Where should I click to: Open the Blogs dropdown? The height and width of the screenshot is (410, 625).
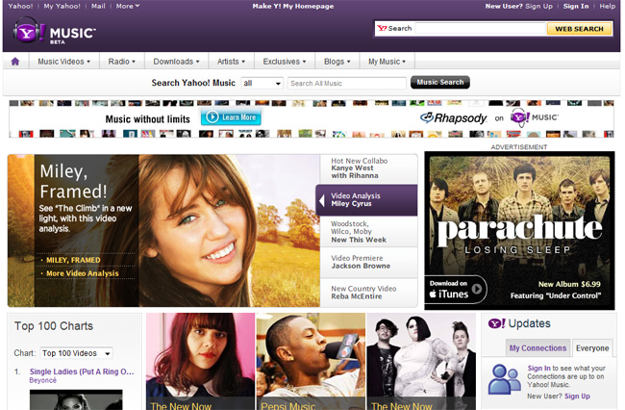(x=337, y=62)
